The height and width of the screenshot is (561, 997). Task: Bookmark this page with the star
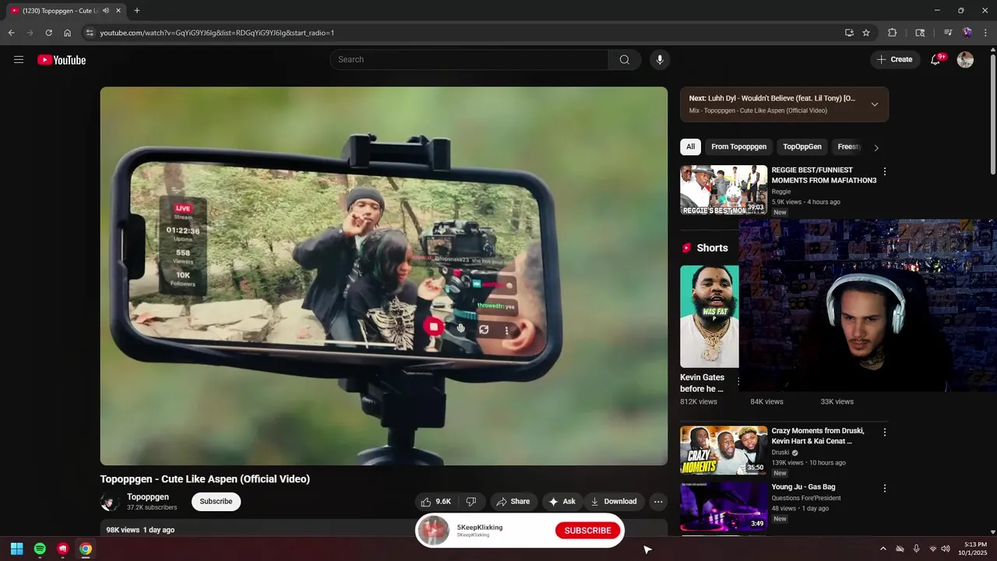point(866,33)
